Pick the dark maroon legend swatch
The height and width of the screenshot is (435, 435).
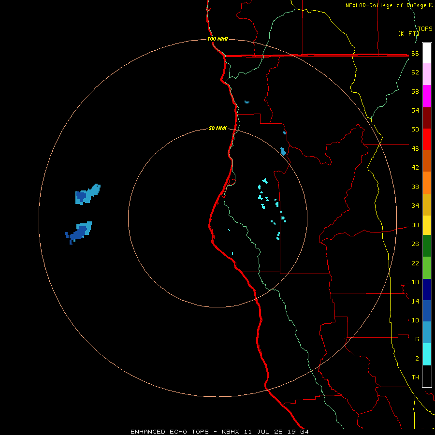pyautogui.click(x=427, y=118)
